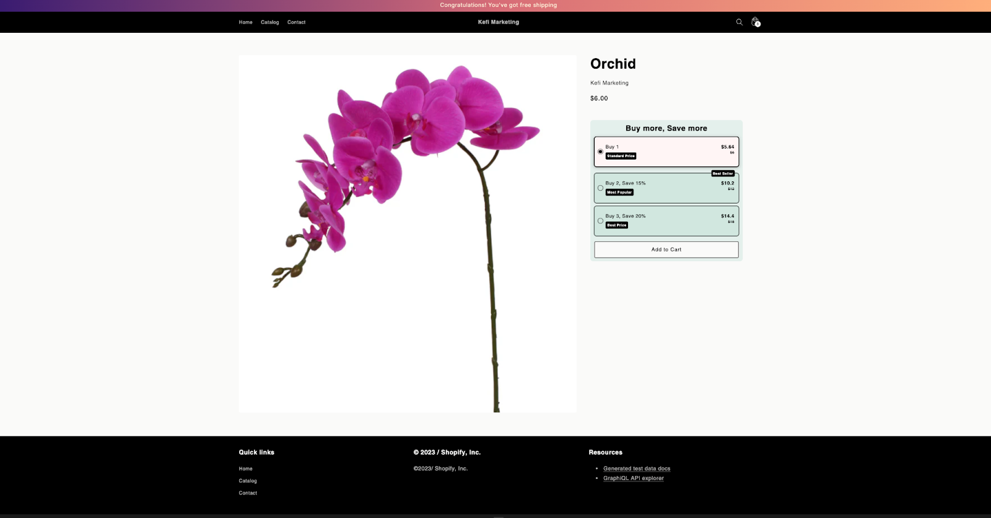Image resolution: width=991 pixels, height=518 pixels.
Task: Choose Buy 3, Save 20% radio option
Action: (600, 220)
